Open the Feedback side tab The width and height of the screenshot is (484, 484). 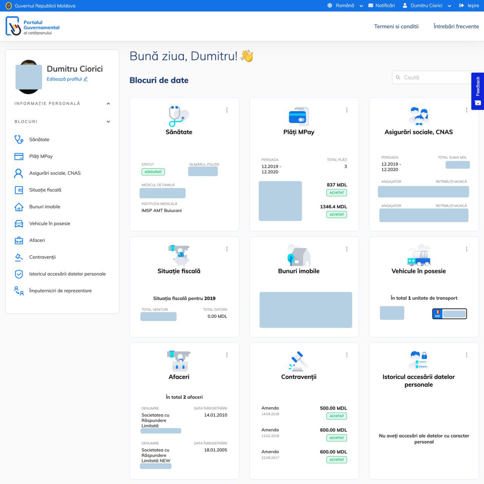[478, 91]
